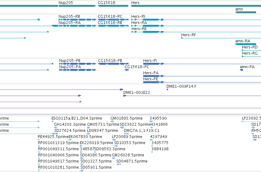
Task: Select the SD04386.5prime EST label
Action: (x=96, y=155)
